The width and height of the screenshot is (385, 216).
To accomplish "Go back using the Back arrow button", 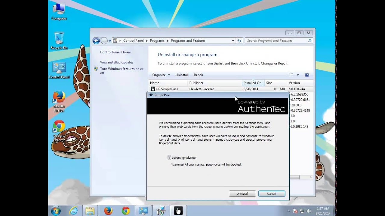I will [96, 40].
